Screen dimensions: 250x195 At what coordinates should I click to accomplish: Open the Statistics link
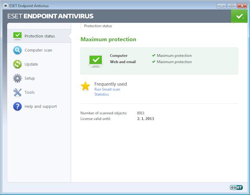pyautogui.click(x=102, y=94)
